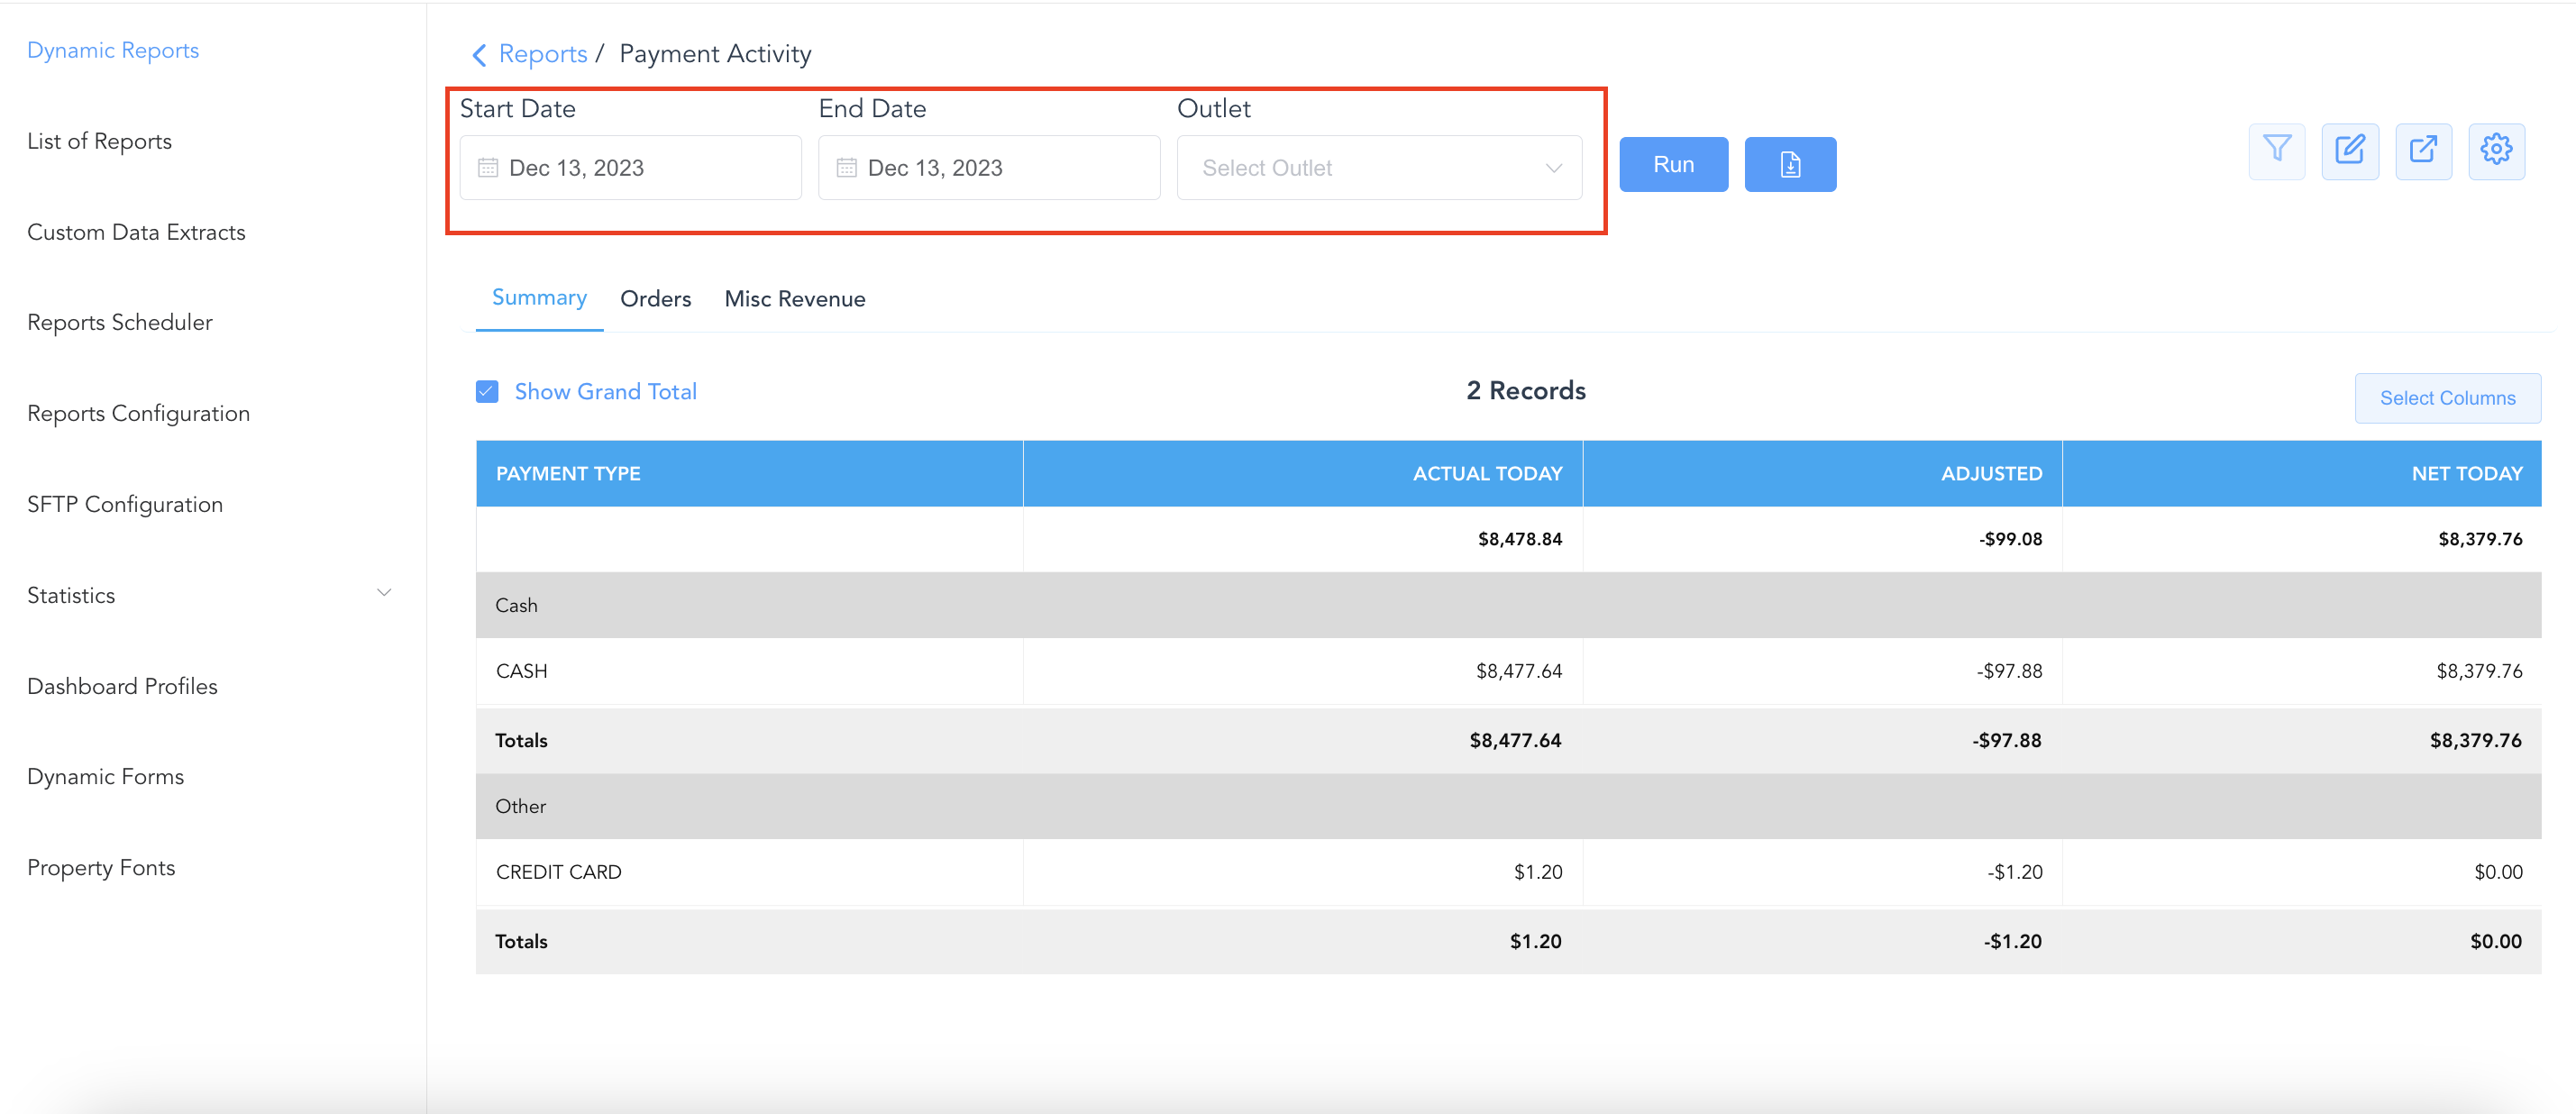Click the Select Columns button
This screenshot has width=2576, height=1114.
coord(2447,397)
